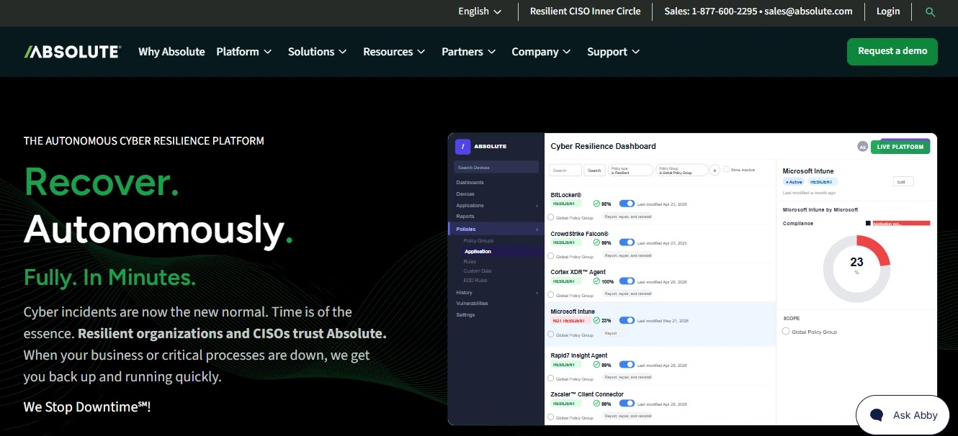958x436 pixels.
Task: Open Settings in dashboard sidebar
Action: click(x=465, y=315)
